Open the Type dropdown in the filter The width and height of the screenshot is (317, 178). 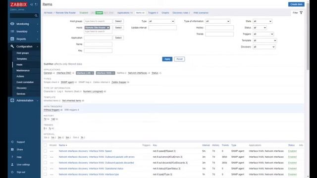161,21
